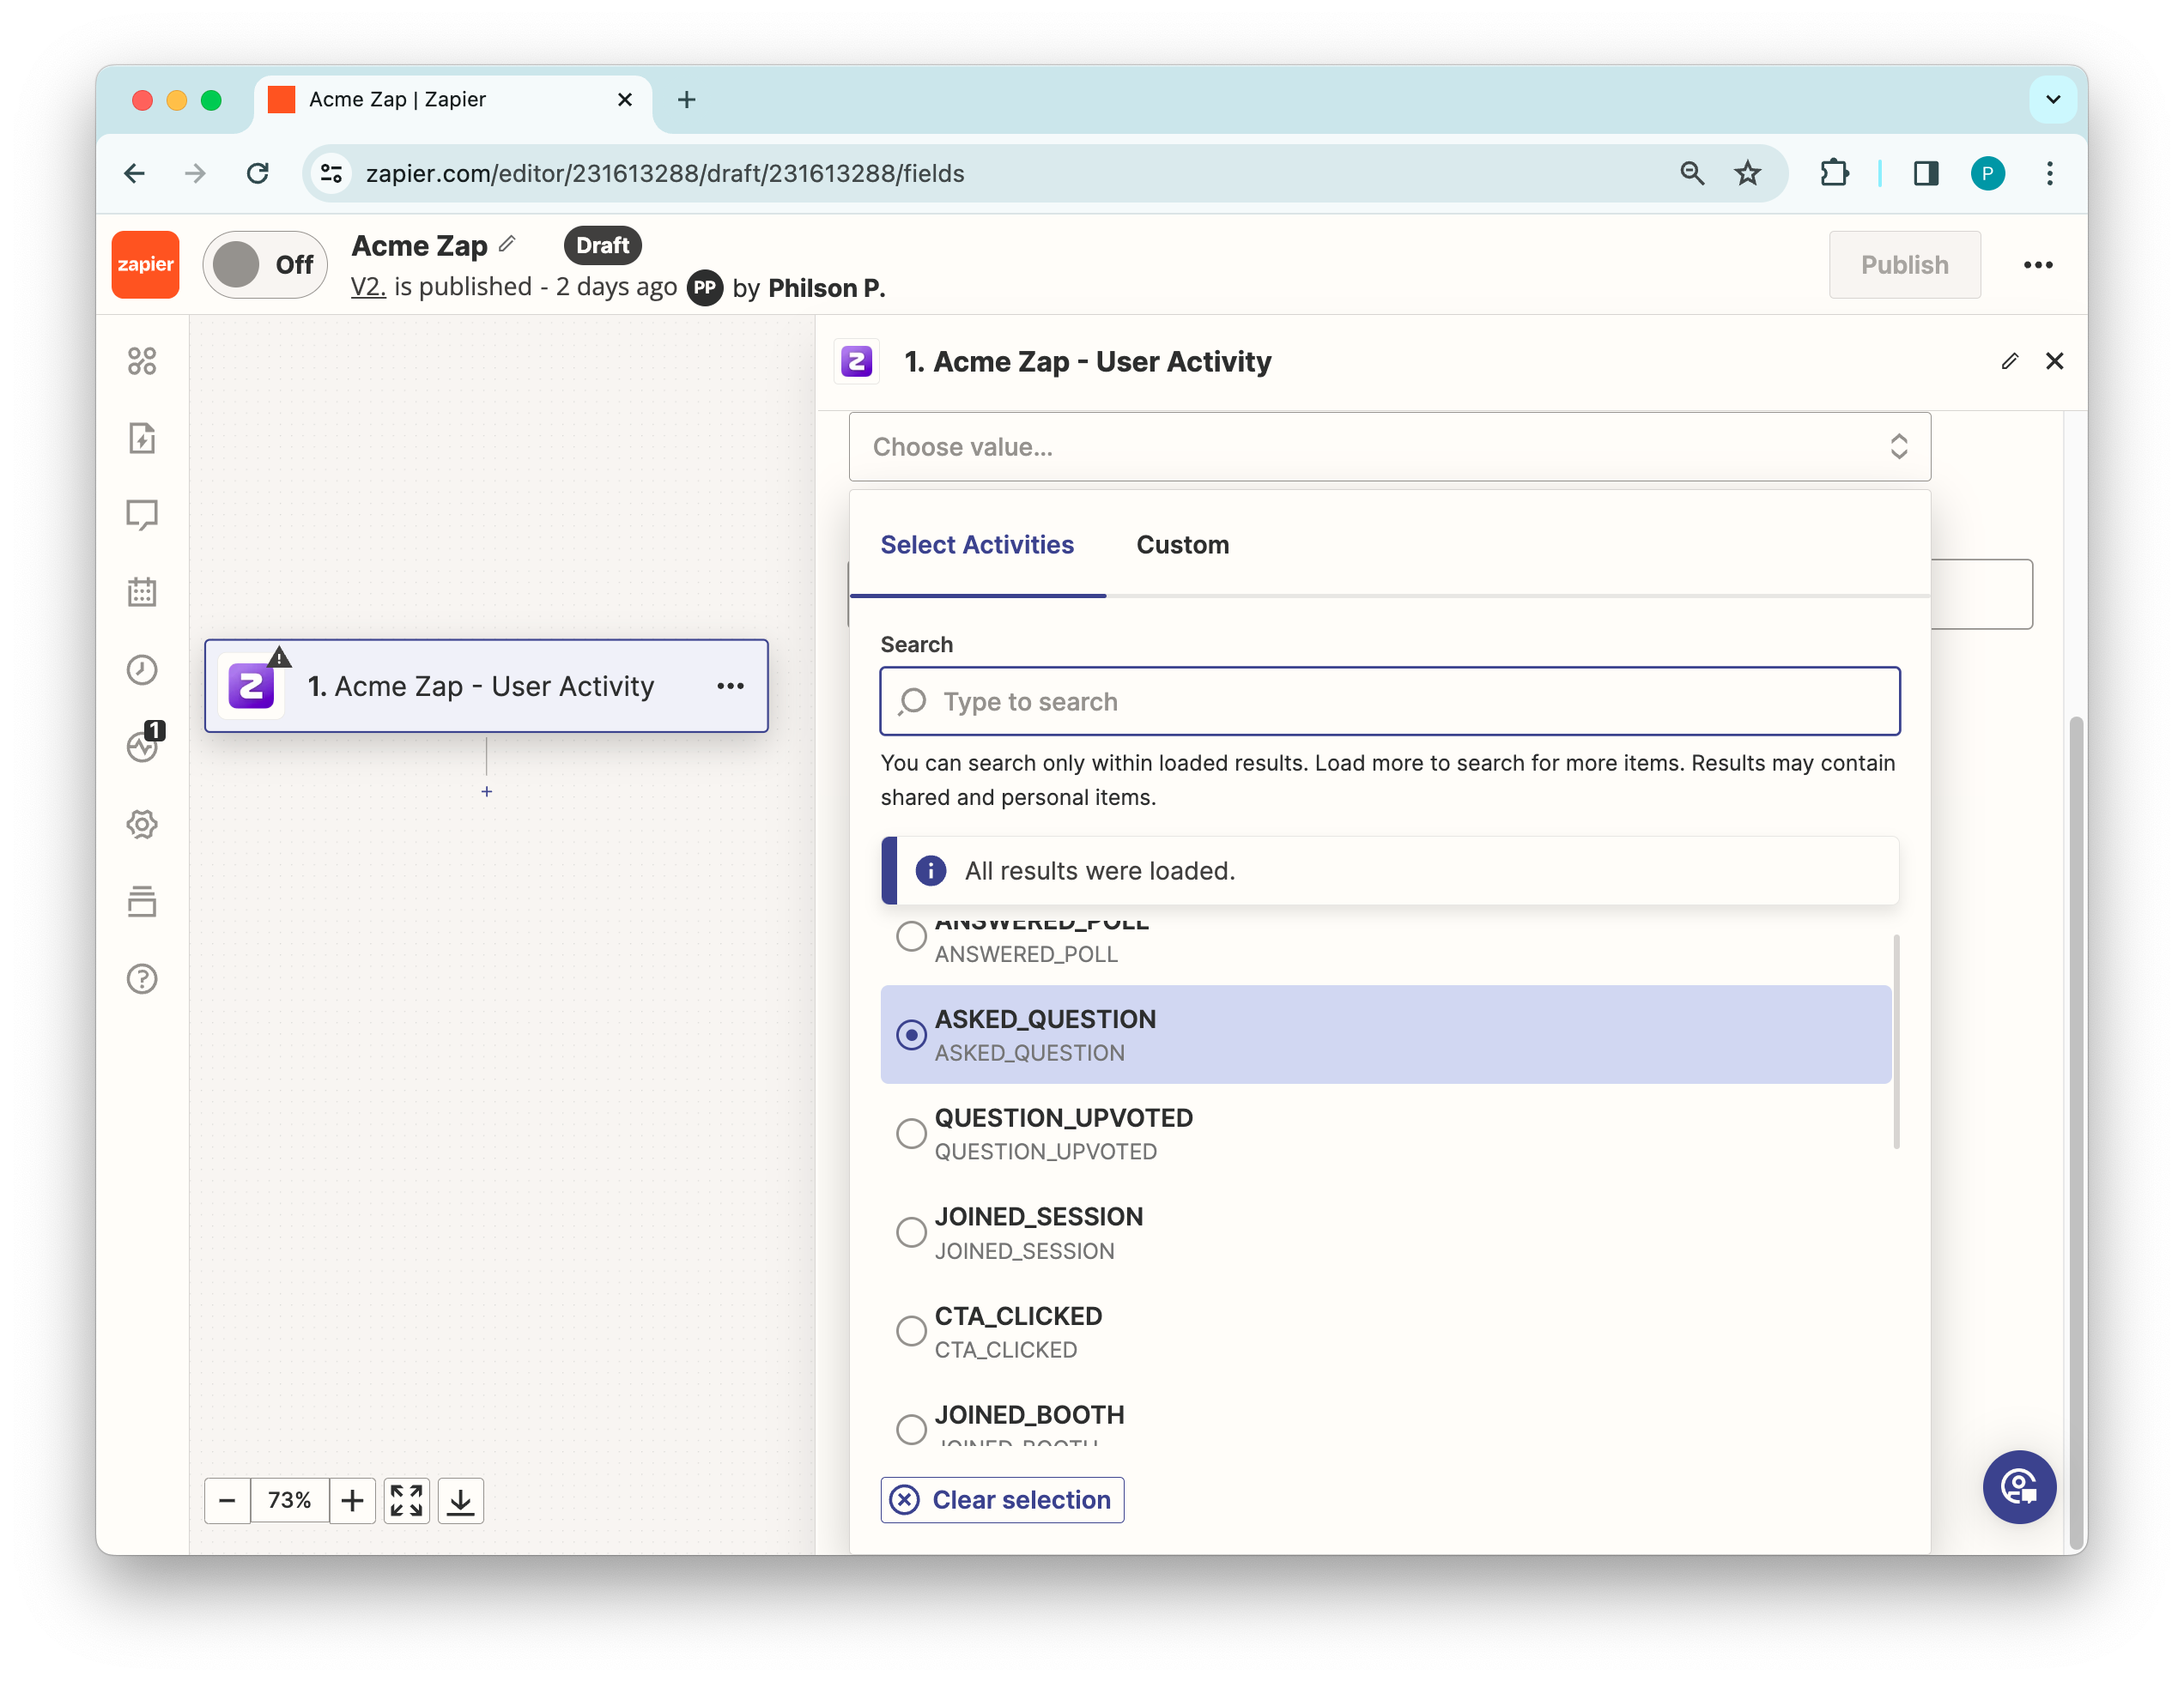Screen dimensions: 2184x1682
Task: Select the QUESTION_UPVOTED radio option
Action: [911, 1134]
